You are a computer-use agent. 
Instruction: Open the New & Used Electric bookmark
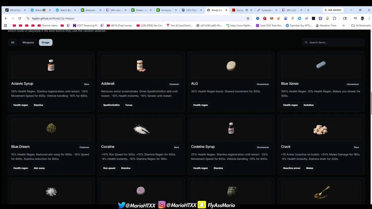179,26
